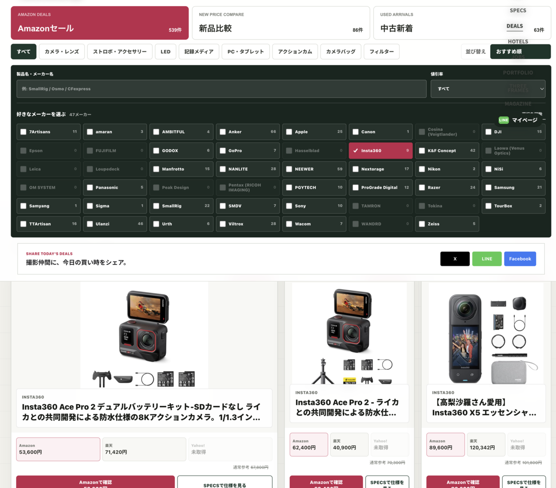The height and width of the screenshot is (488, 556).
Task: Select the ストロボ・アクセサリー category
Action: tap(120, 51)
